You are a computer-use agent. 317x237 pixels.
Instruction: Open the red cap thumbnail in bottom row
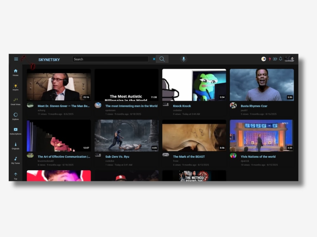point(126,176)
